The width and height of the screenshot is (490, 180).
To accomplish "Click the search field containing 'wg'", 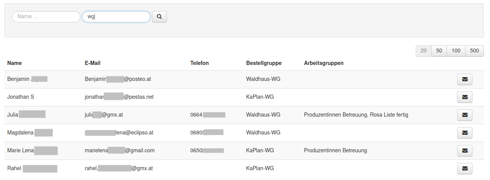I will 116,17.
